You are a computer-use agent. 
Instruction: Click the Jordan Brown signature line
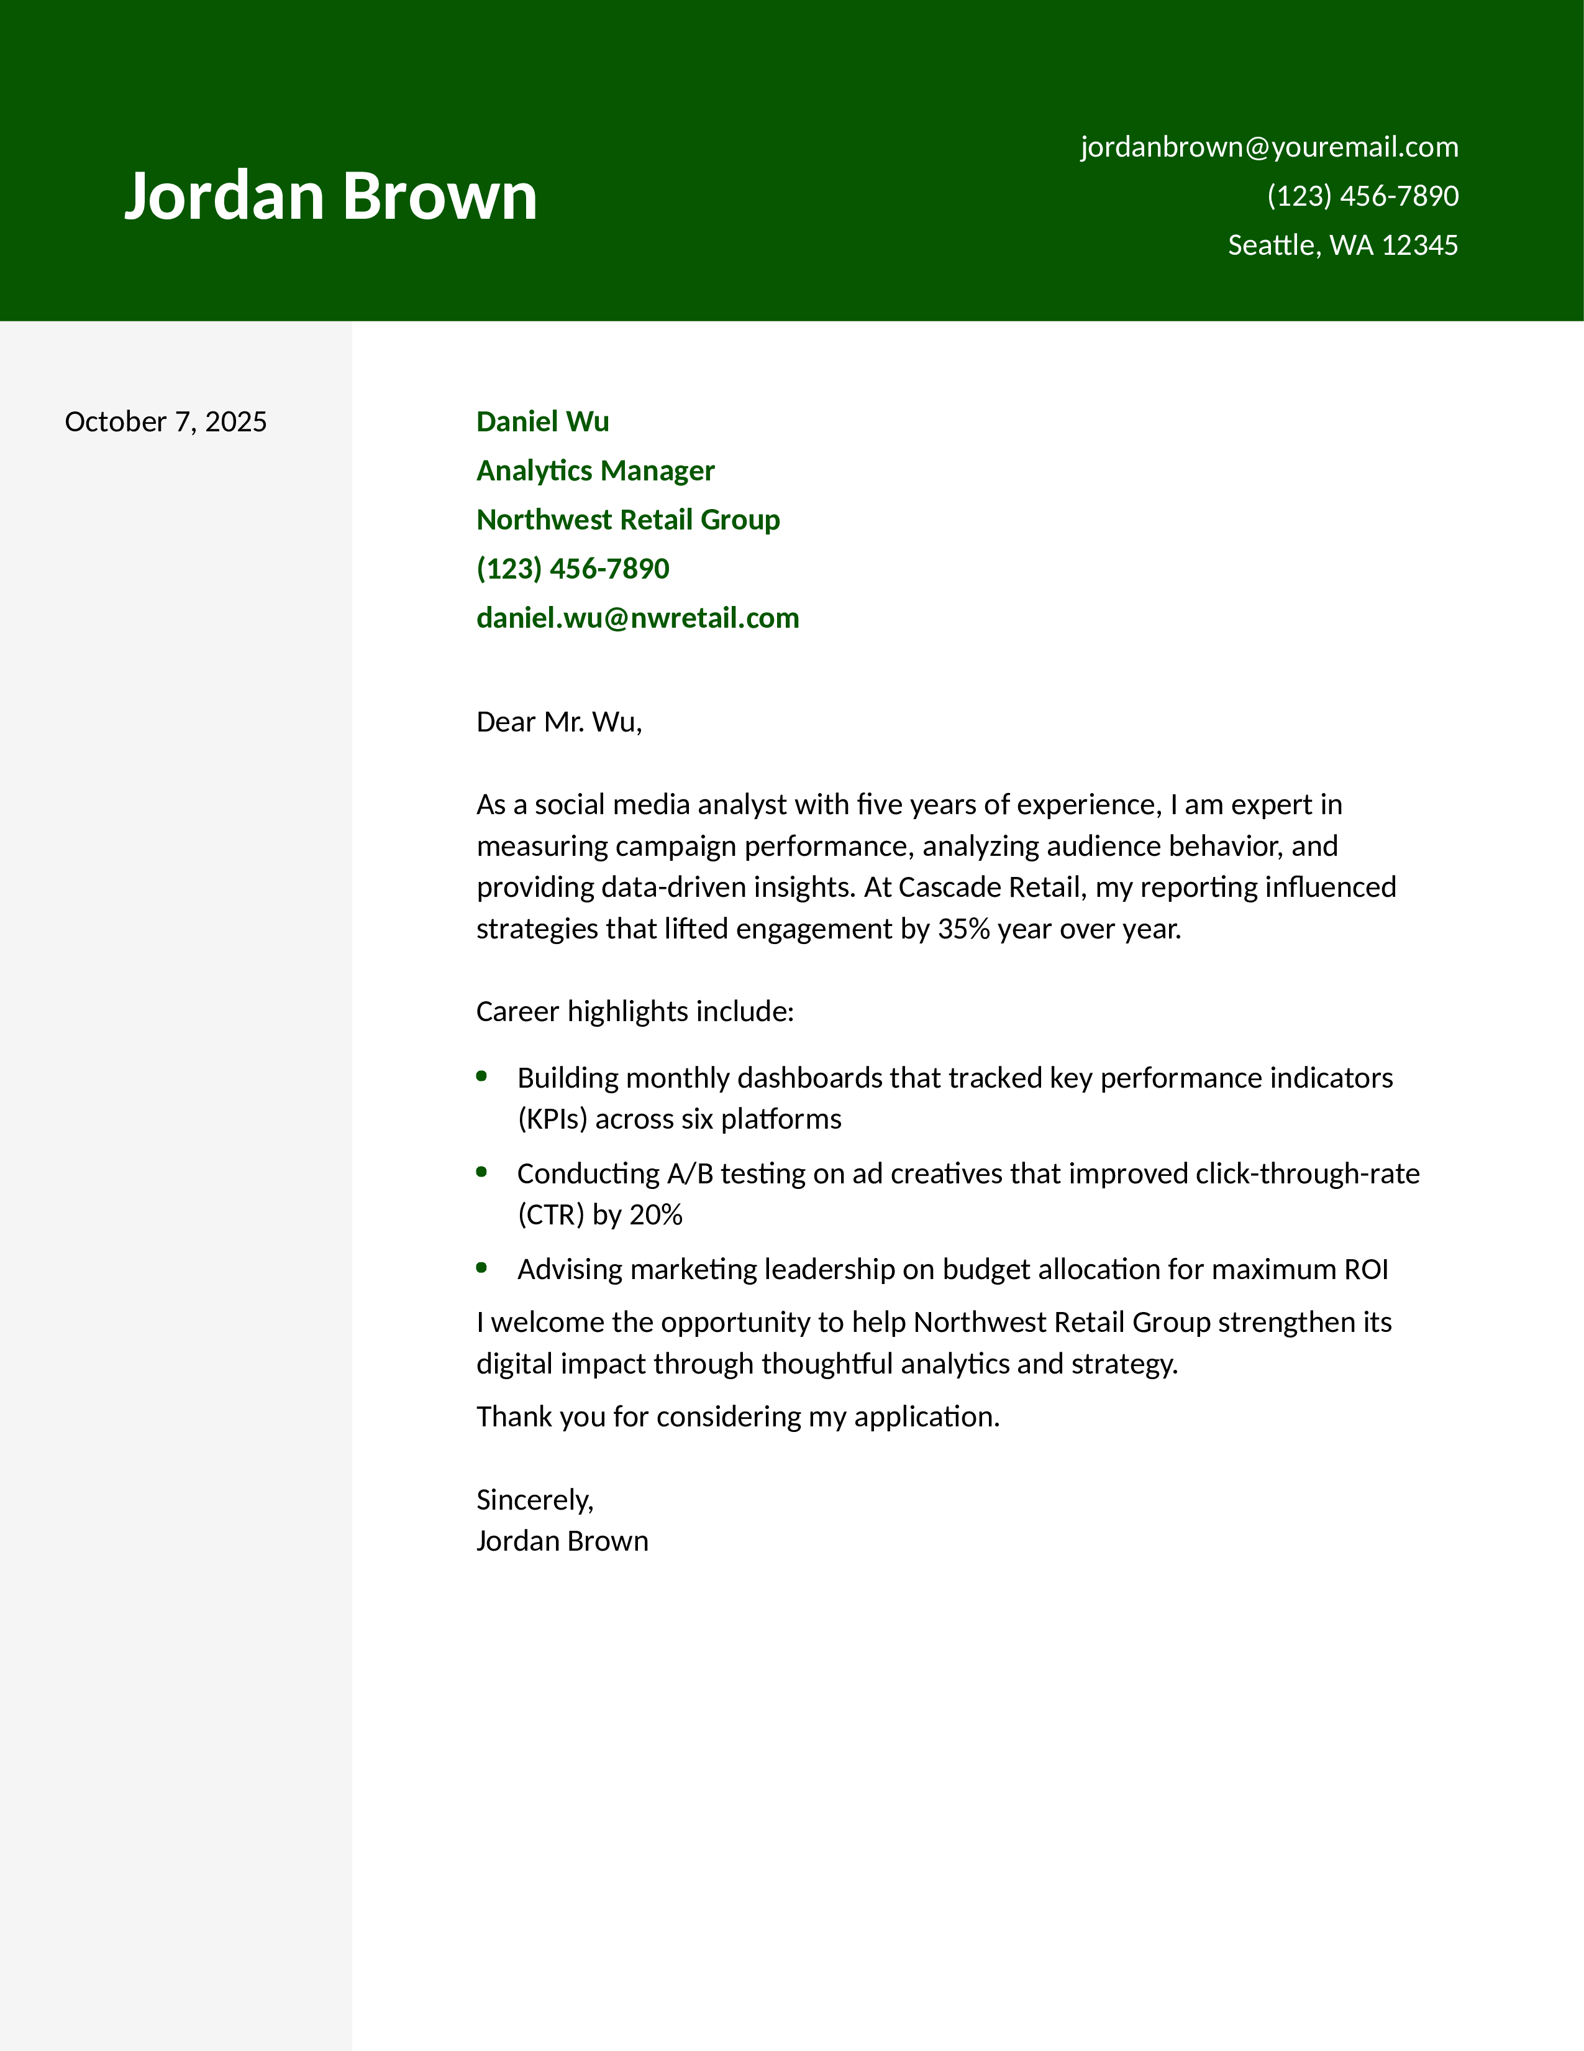coord(562,1541)
